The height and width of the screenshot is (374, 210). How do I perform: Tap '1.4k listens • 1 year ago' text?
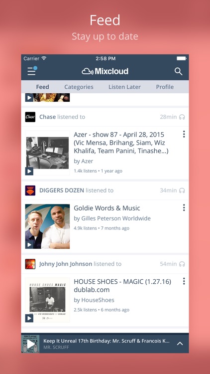point(98,171)
